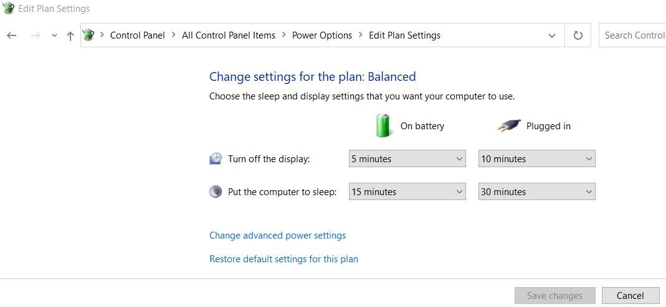Open the On battery display timeout dropdown
666x307 pixels.
point(407,159)
